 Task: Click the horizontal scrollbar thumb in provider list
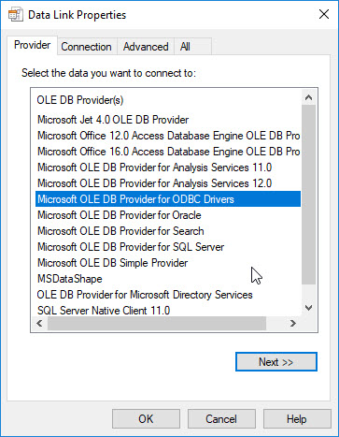coord(157,323)
